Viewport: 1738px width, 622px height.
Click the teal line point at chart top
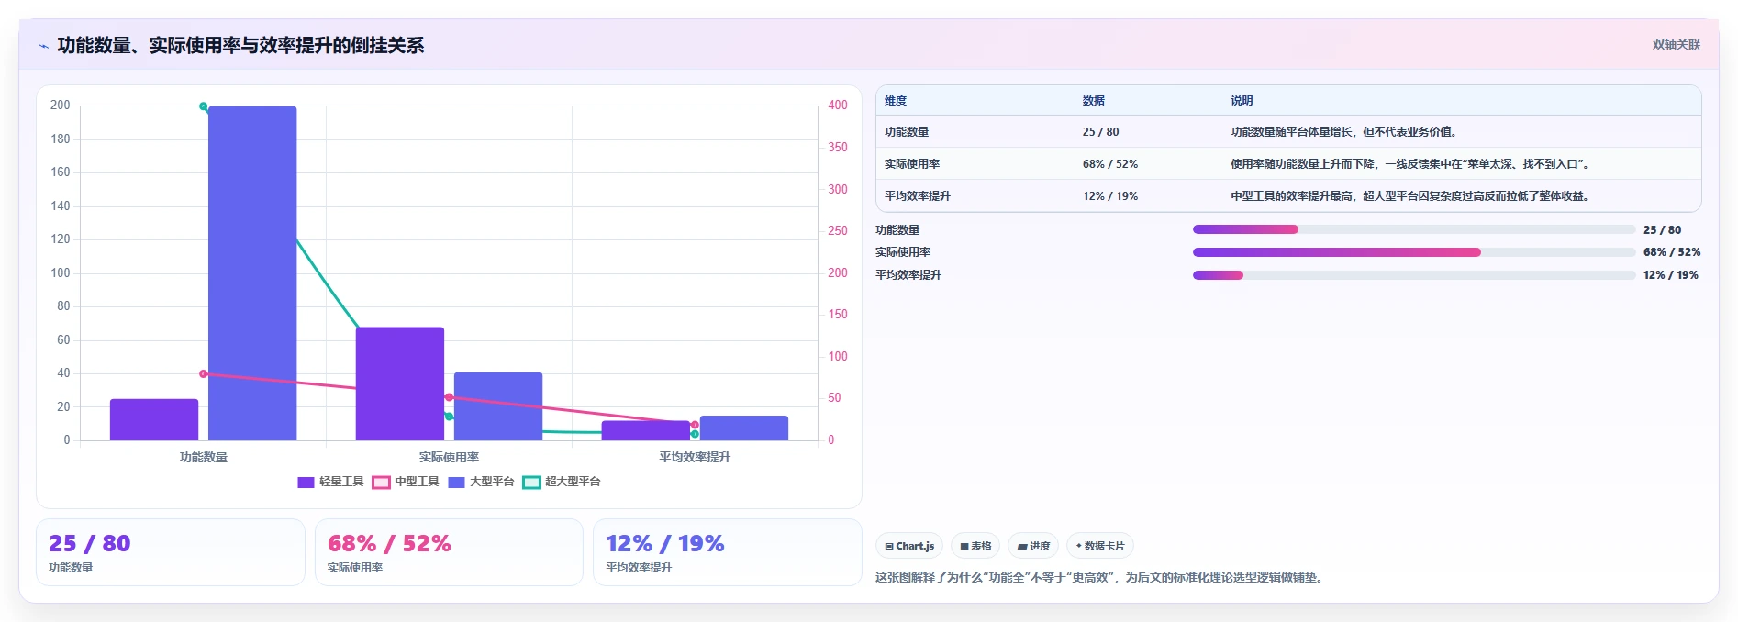pos(204,106)
